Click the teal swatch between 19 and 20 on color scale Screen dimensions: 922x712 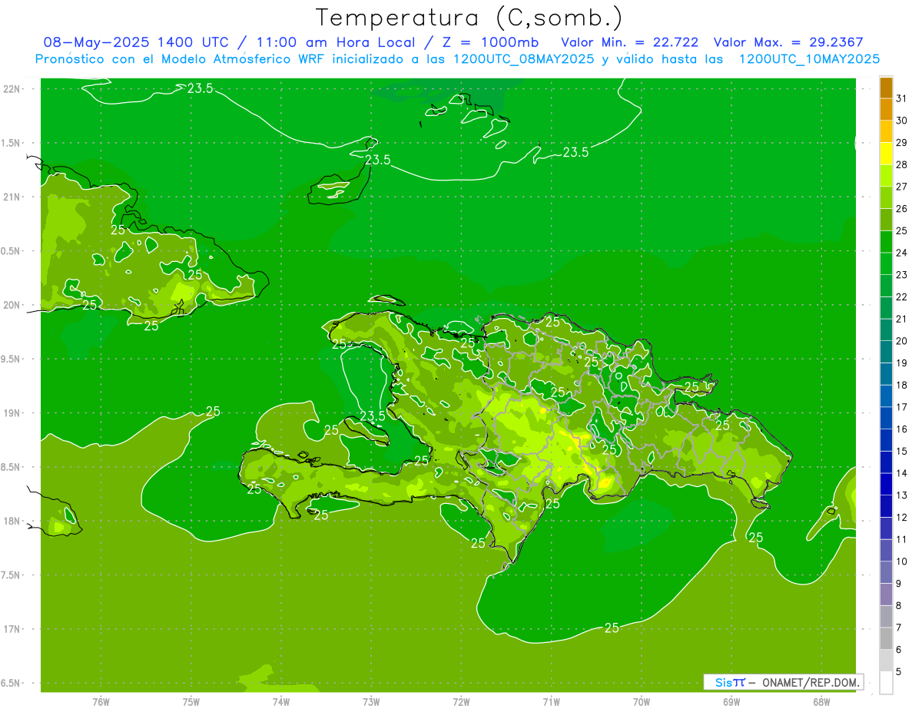pos(886,352)
